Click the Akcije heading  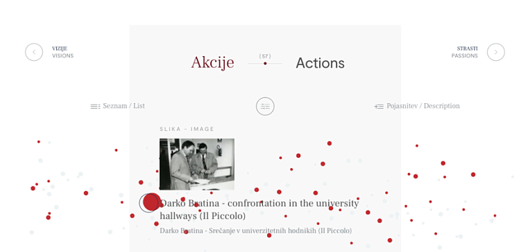pyautogui.click(x=212, y=63)
